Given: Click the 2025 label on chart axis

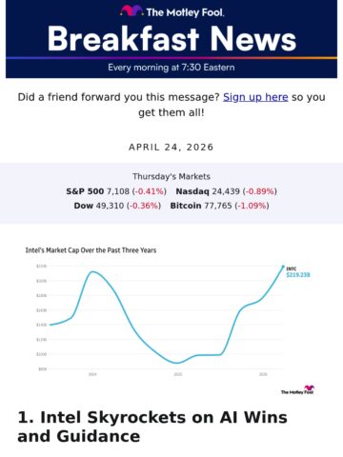Looking at the screenshot, I should pyautogui.click(x=178, y=374).
